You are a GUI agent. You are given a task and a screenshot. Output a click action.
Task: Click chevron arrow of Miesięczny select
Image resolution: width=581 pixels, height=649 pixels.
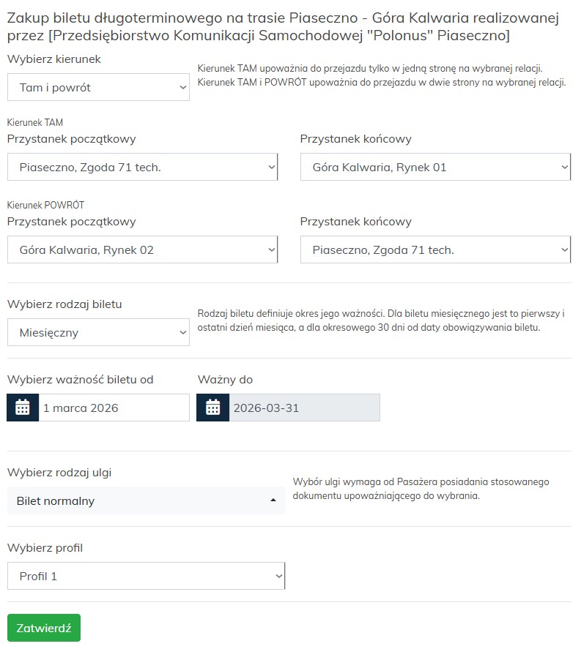182,333
